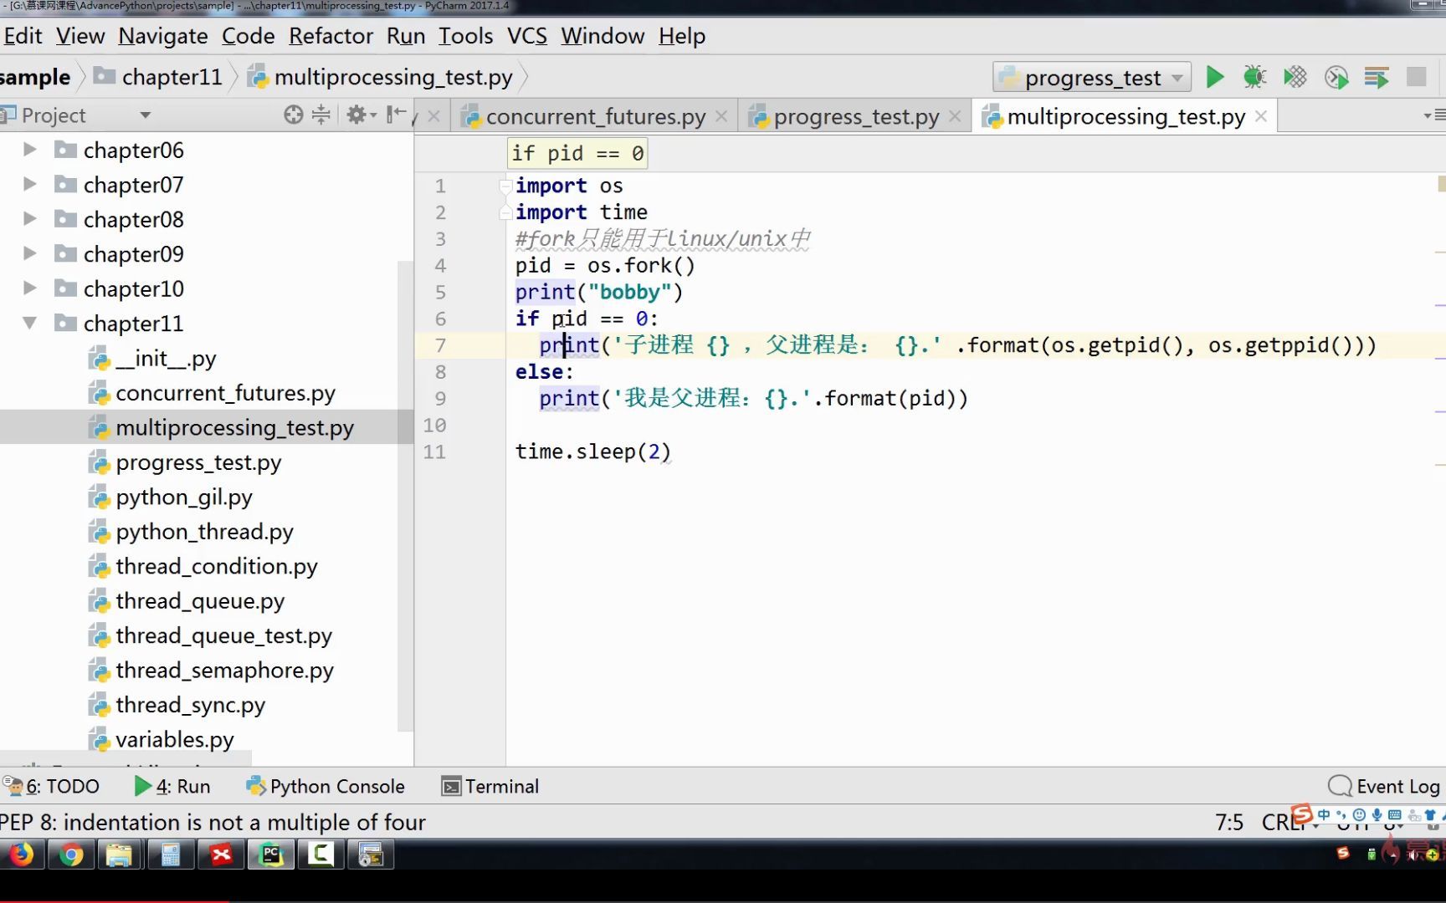Click the red stop button in toolbar
Image resolution: width=1446 pixels, height=903 pixels.
point(1416,77)
